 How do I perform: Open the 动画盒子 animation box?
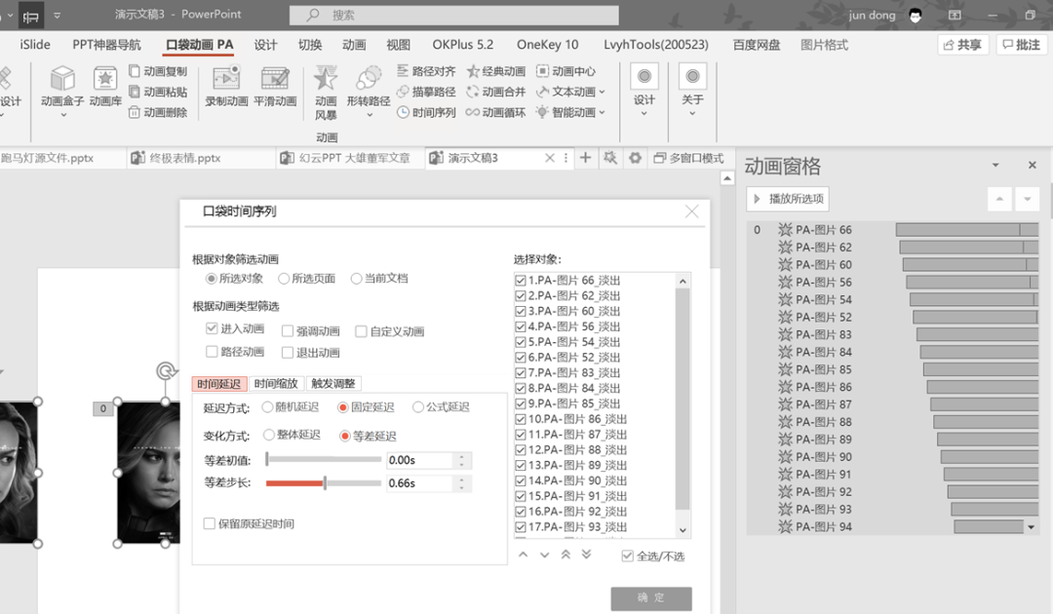pyautogui.click(x=62, y=91)
